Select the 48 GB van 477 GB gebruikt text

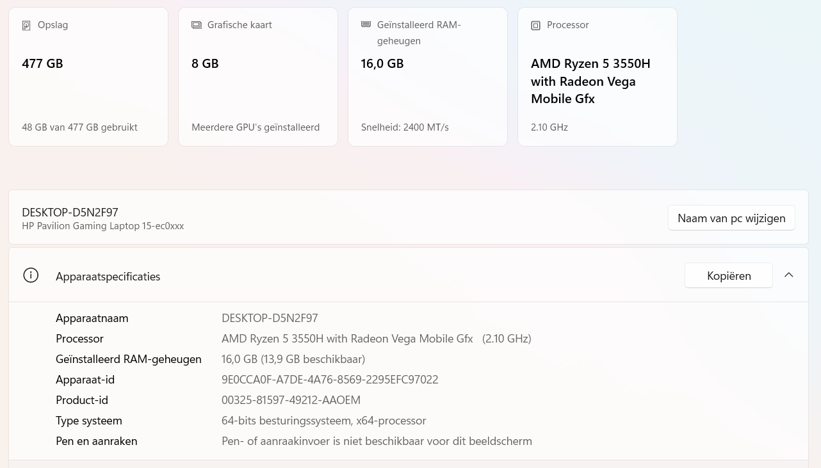coord(79,127)
